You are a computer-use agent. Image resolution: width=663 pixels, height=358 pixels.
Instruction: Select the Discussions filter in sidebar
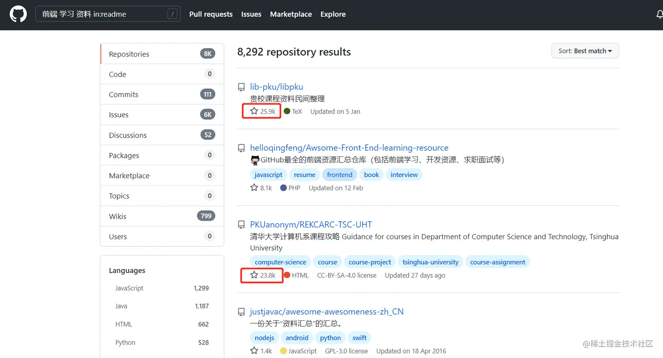click(162, 135)
